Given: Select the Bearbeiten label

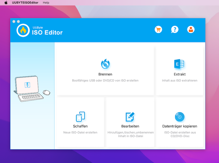Looking at the screenshot, I should tap(130, 126).
